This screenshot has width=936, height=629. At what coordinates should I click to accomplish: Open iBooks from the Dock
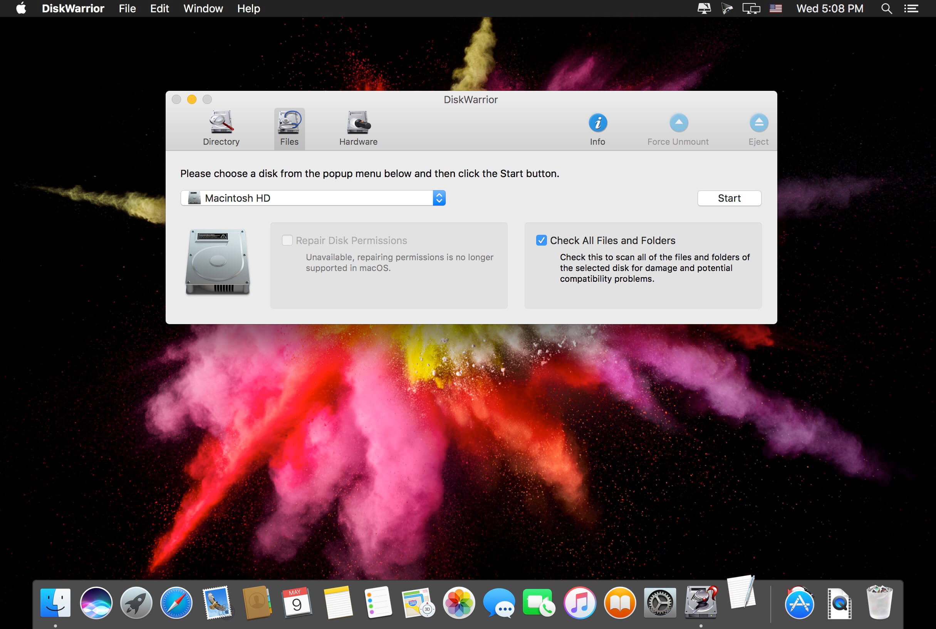click(620, 602)
